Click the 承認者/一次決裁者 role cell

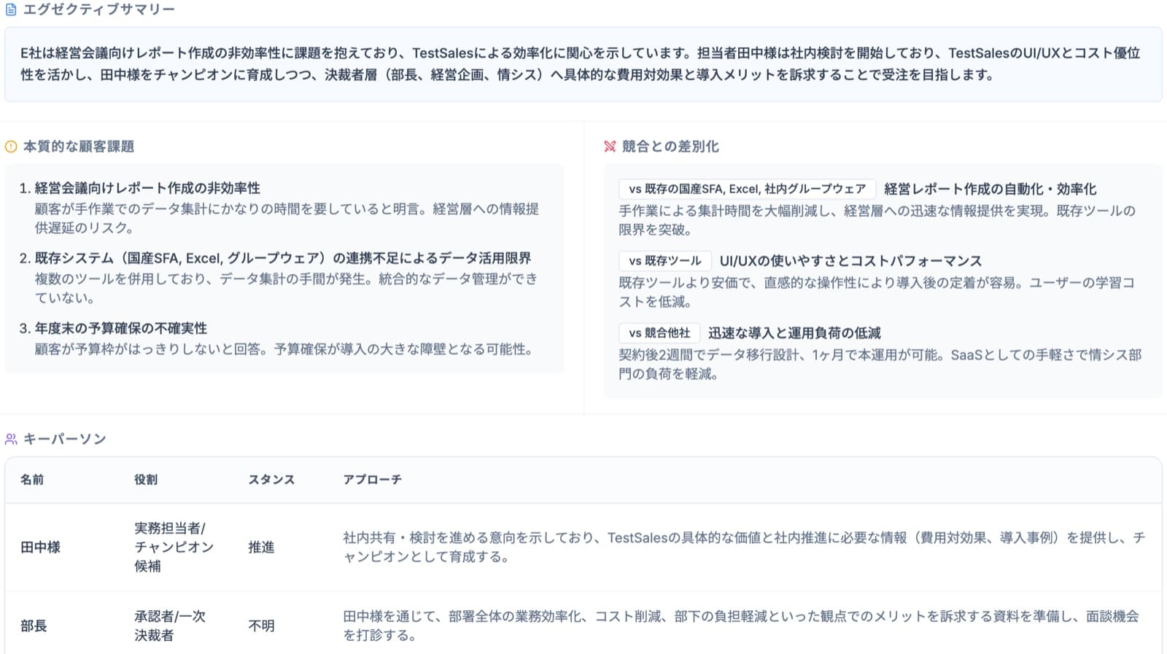pos(170,626)
